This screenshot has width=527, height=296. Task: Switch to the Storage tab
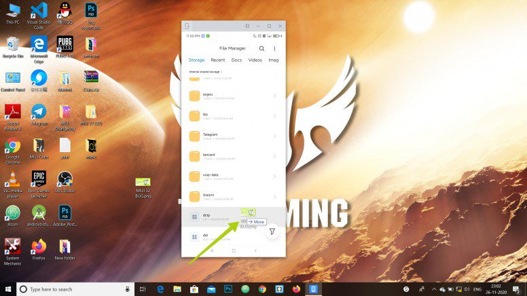point(196,60)
